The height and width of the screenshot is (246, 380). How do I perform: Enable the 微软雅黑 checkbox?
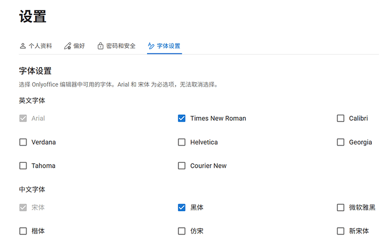(340, 208)
